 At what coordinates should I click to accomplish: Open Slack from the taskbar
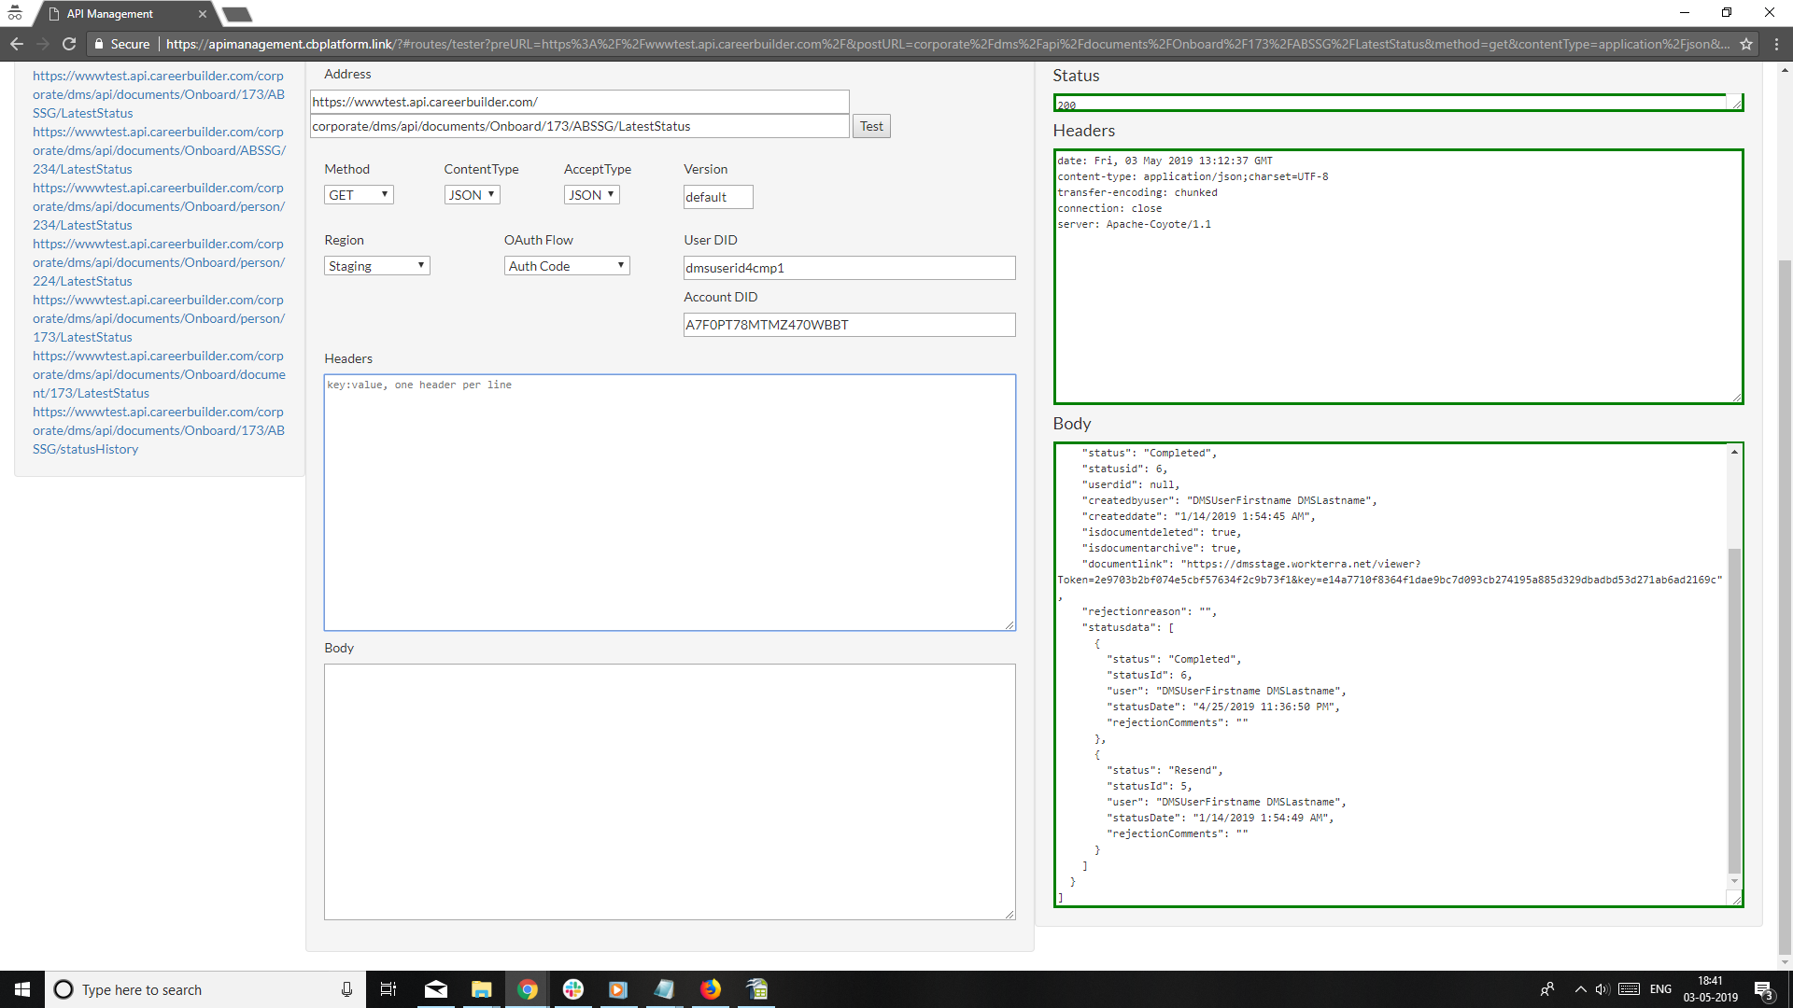[573, 989]
